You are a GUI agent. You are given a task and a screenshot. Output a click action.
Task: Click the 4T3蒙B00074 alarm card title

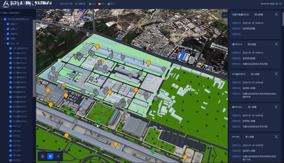click(239, 74)
